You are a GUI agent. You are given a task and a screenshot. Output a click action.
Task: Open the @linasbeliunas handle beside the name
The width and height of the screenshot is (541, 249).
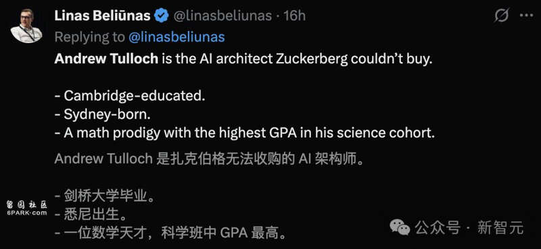pyautogui.click(x=222, y=16)
